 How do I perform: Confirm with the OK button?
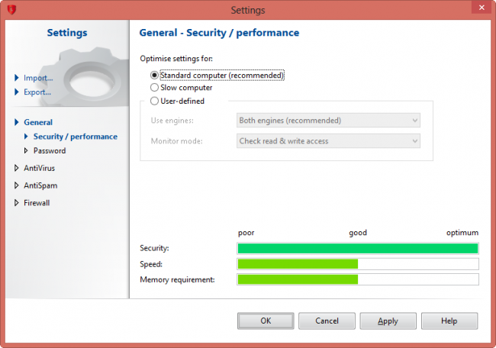pyautogui.click(x=266, y=321)
